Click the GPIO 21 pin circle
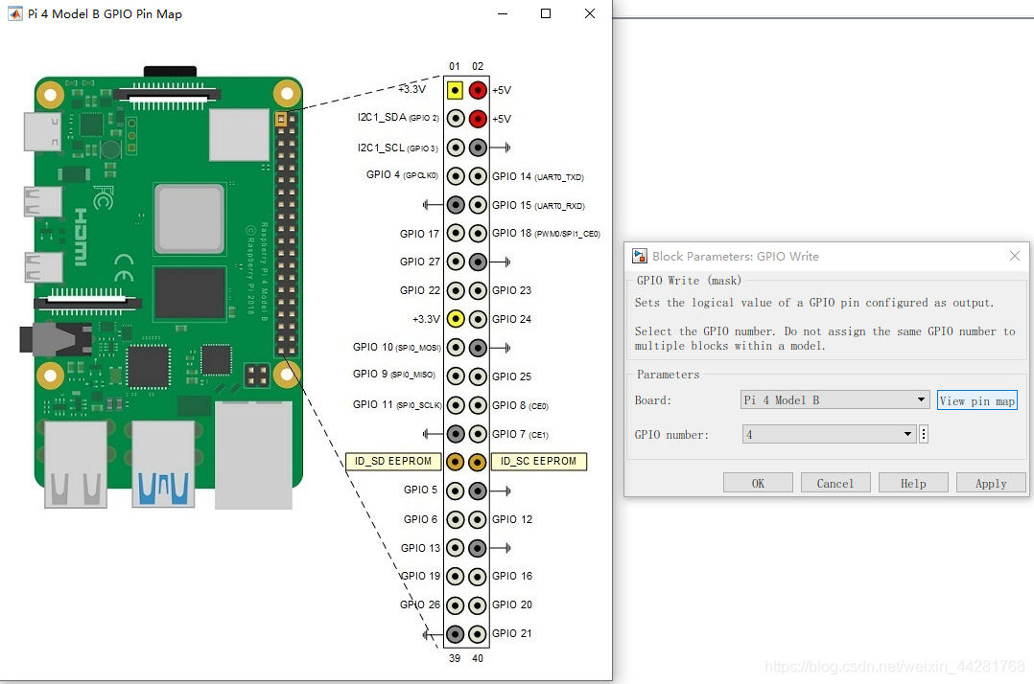The width and height of the screenshot is (1034, 684). pyautogui.click(x=478, y=634)
